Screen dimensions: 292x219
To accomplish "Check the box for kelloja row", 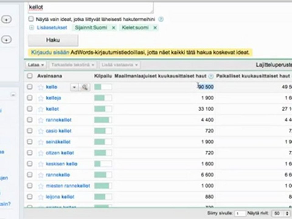I will (x=30, y=98).
